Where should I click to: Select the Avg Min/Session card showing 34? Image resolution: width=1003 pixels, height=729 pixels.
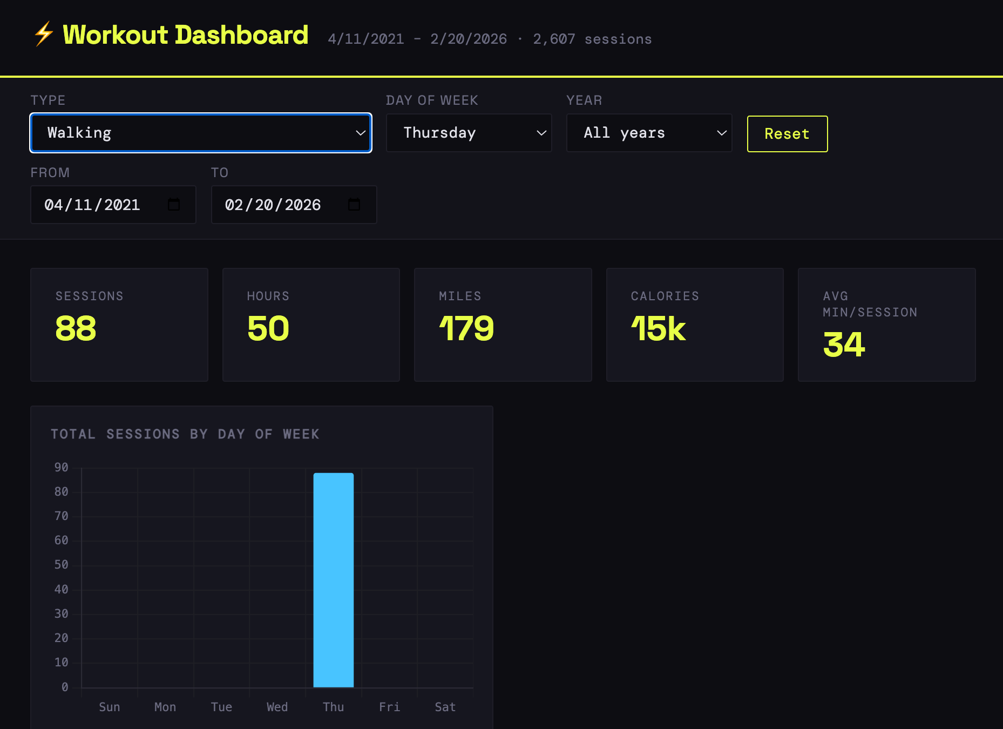click(886, 325)
